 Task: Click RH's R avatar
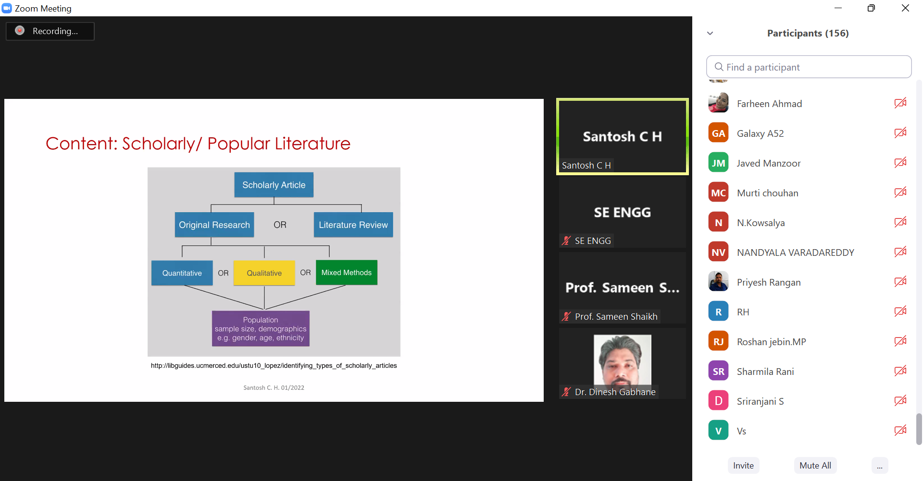tap(718, 312)
